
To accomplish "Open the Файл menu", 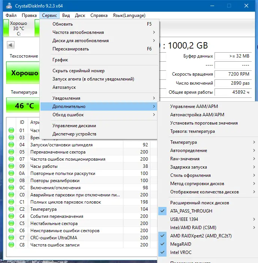I will coord(11,15).
